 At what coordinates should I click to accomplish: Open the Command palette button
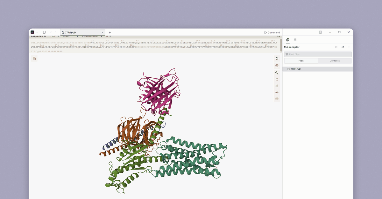(x=272, y=32)
